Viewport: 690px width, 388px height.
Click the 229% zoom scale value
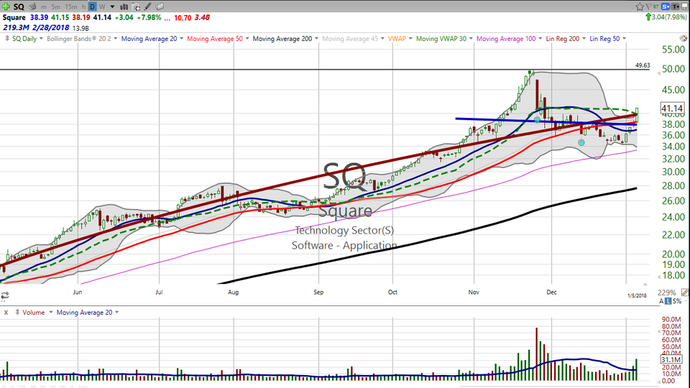click(667, 292)
